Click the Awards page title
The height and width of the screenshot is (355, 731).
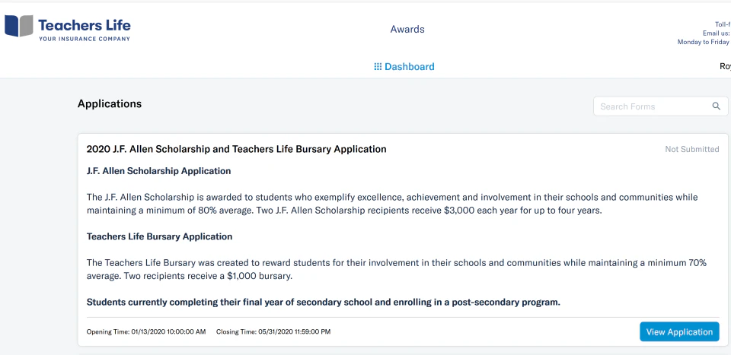pos(407,30)
